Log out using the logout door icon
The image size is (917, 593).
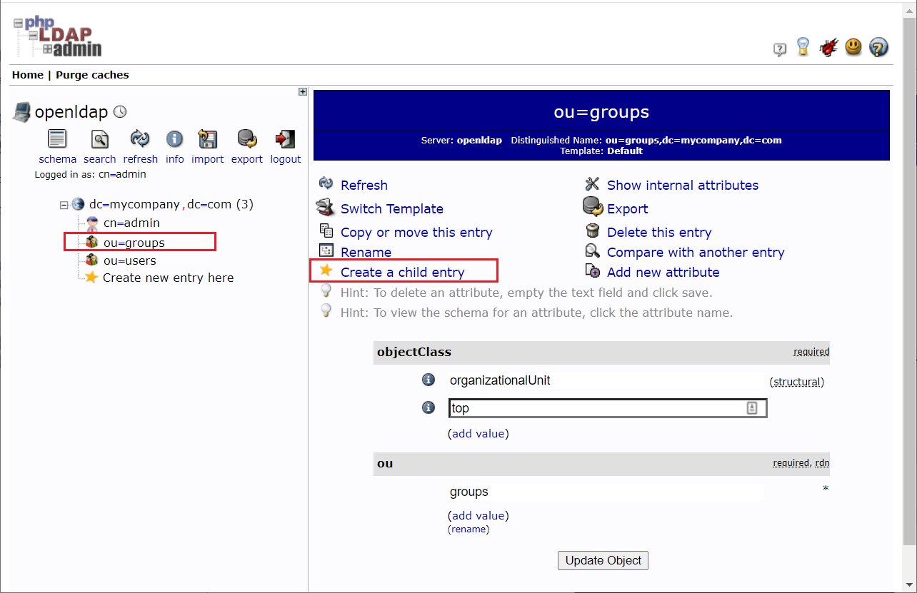click(285, 138)
